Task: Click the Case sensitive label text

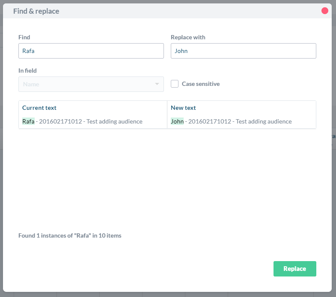Action: click(x=201, y=84)
